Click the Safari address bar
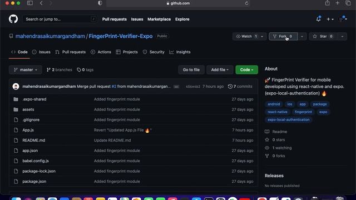Image resolution: width=356 pixels, height=200 pixels. (x=178, y=3)
